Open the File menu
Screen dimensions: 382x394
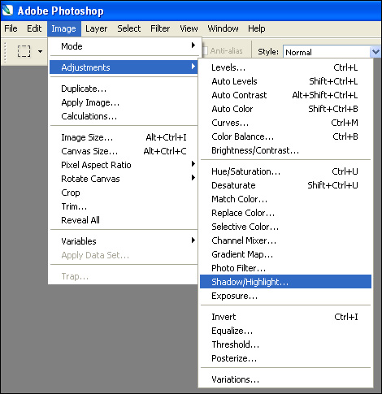[11, 28]
